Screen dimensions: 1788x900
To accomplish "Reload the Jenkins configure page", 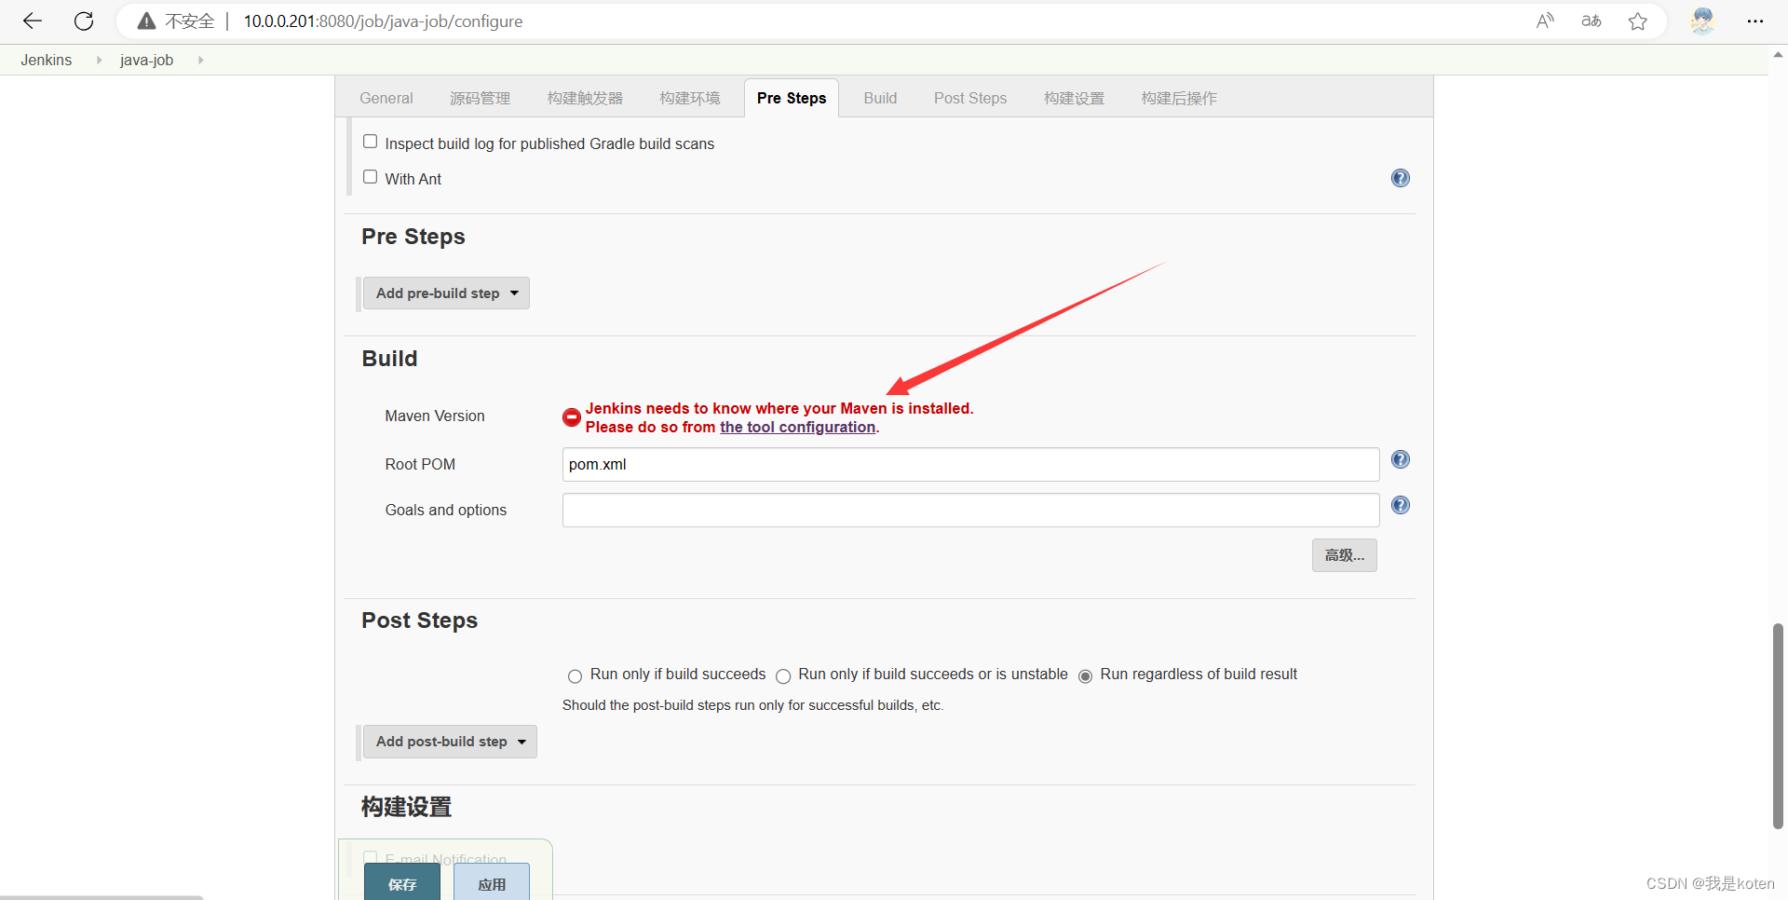I will coord(84,20).
